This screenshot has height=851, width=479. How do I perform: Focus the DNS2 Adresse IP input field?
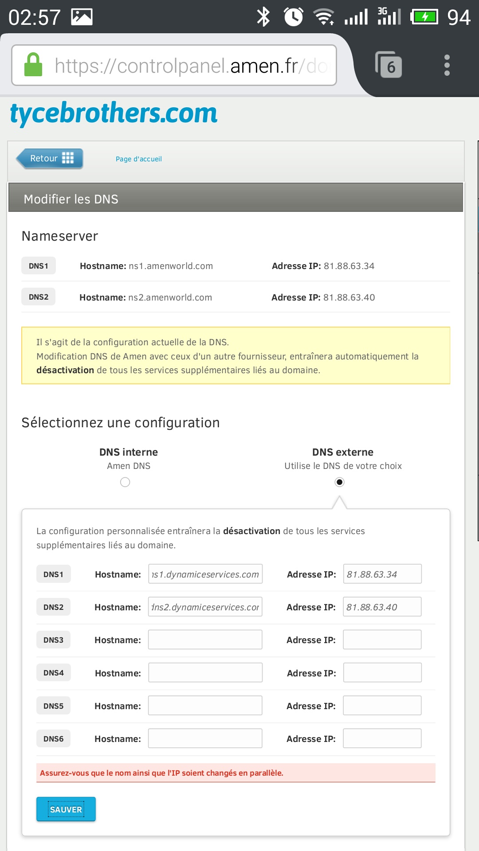(x=382, y=607)
